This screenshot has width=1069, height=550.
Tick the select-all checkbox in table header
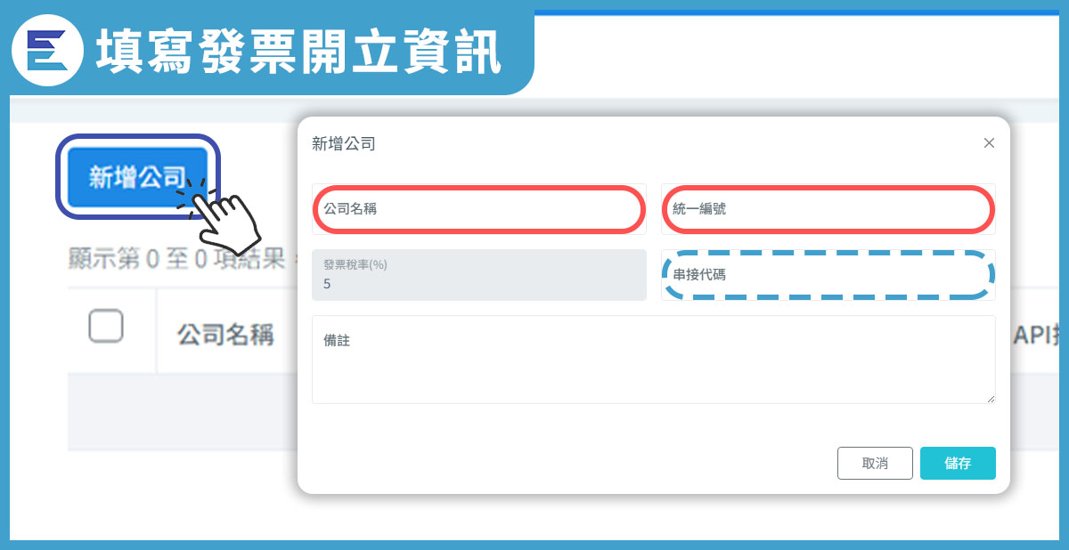pyautogui.click(x=106, y=327)
